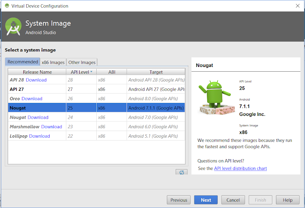Switch to the Recommended tab
The height and width of the screenshot is (208, 305).
(x=22, y=62)
